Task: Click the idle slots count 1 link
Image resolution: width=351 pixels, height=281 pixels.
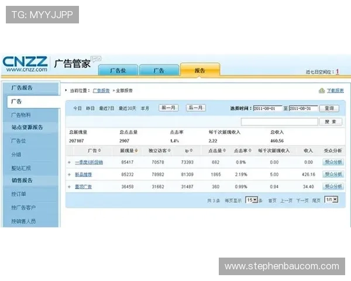Action: pyautogui.click(x=338, y=71)
